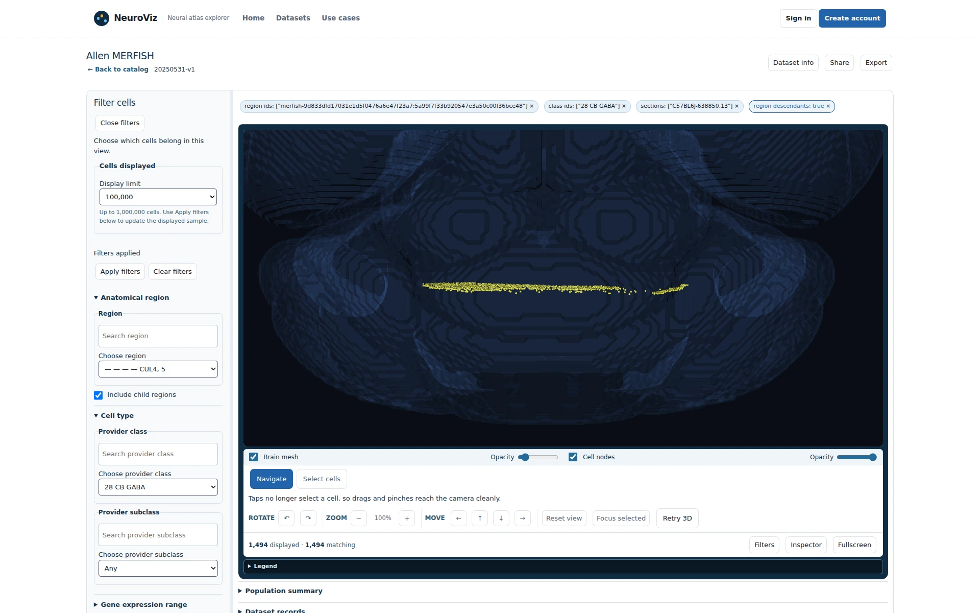The height and width of the screenshot is (613, 980).
Task: Click the Reset view button
Action: coord(564,518)
